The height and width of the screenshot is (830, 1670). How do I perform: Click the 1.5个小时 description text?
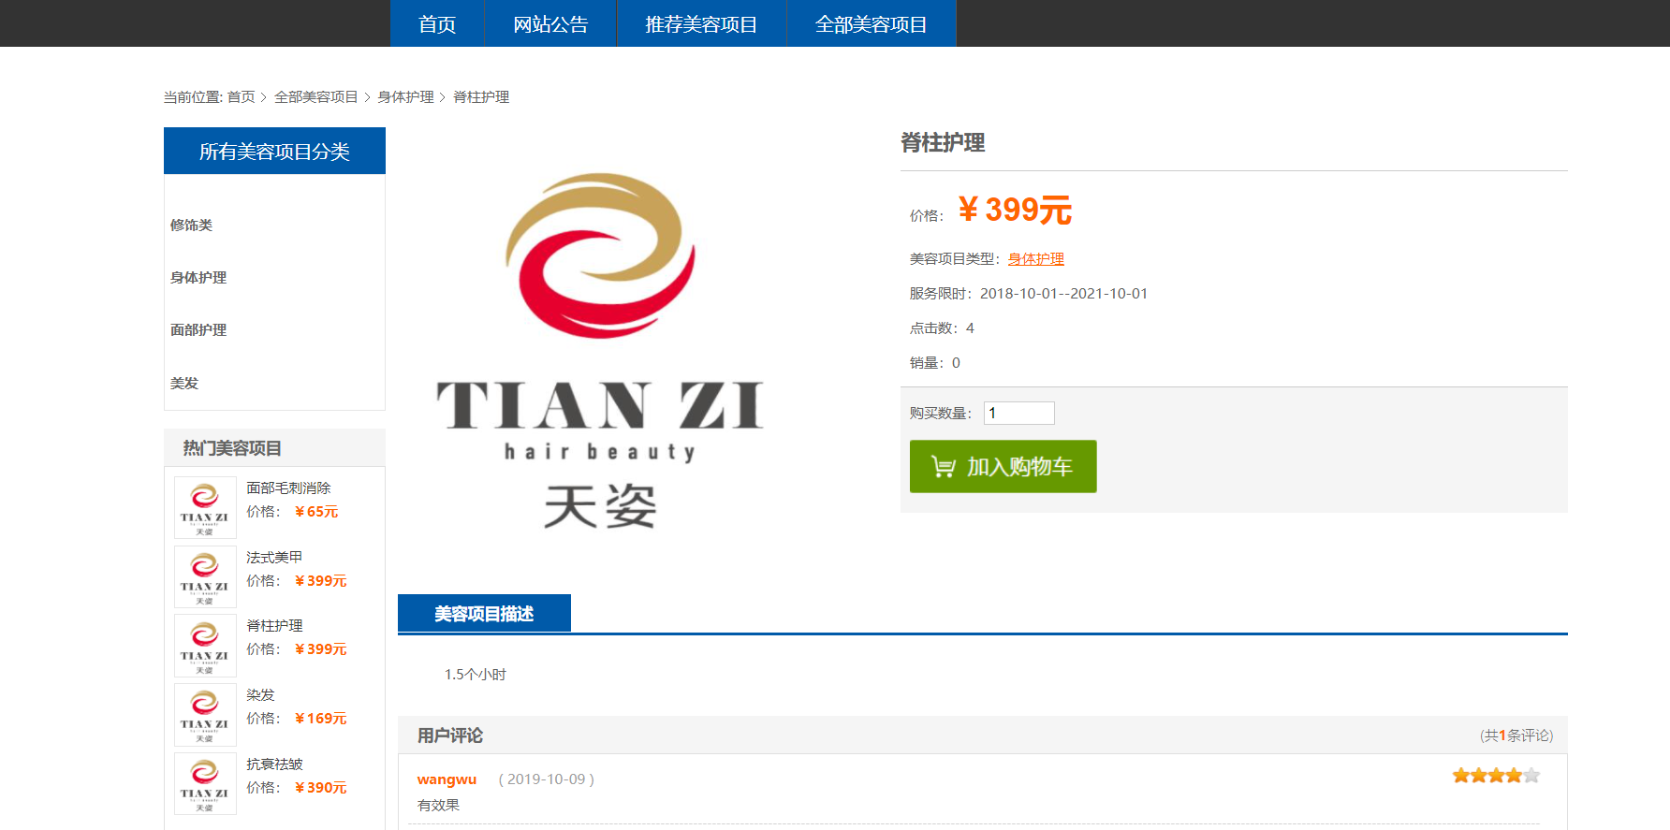[476, 674]
